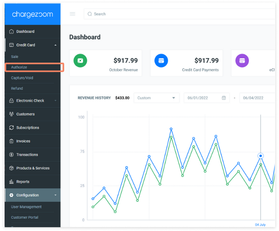Collapse the Configuration menu arrow
Image resolution: width=279 pixels, height=231 pixels.
56,195
